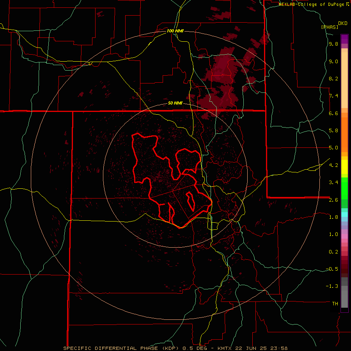Click the 9.0 scale value
The height and width of the screenshot is (351, 351).
333,61
